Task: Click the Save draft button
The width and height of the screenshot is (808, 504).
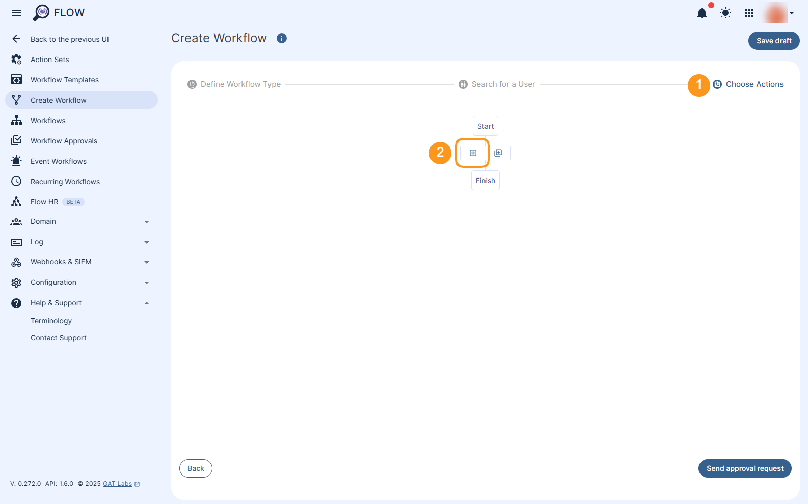Action: coord(774,41)
